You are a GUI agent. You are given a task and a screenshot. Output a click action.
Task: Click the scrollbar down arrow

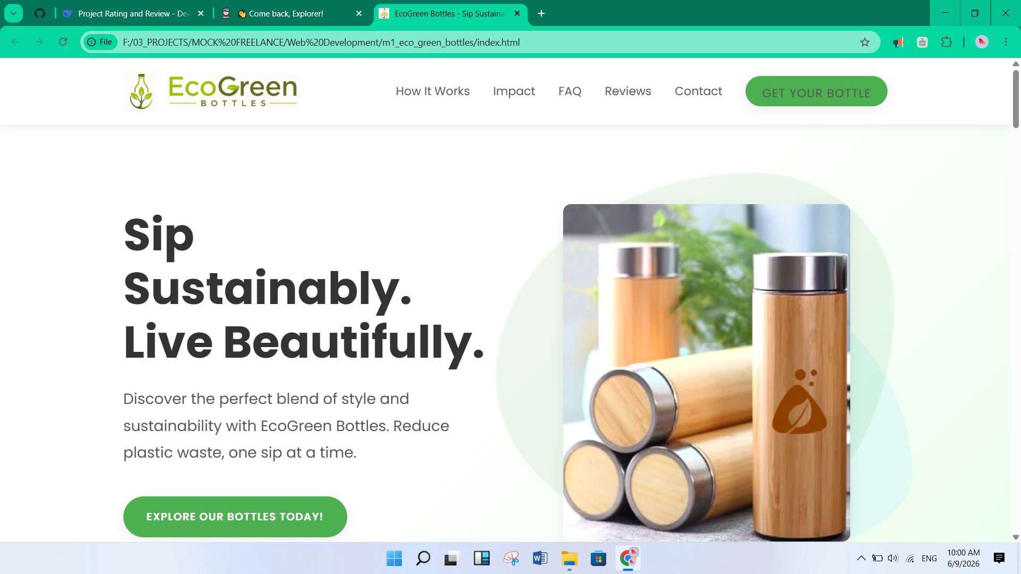tap(1016, 537)
